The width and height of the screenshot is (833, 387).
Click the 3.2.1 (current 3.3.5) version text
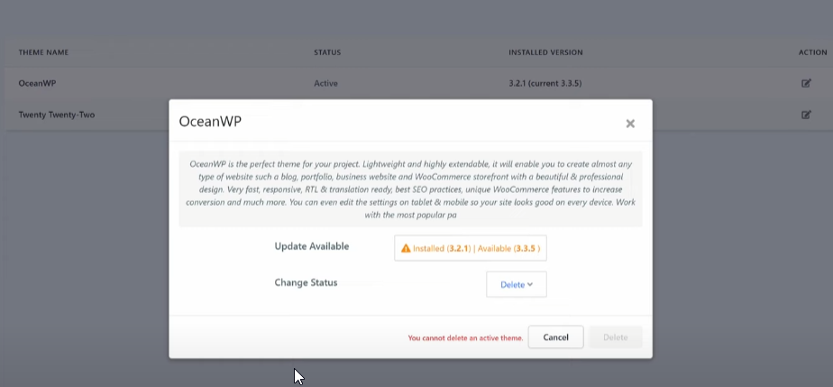click(x=545, y=84)
